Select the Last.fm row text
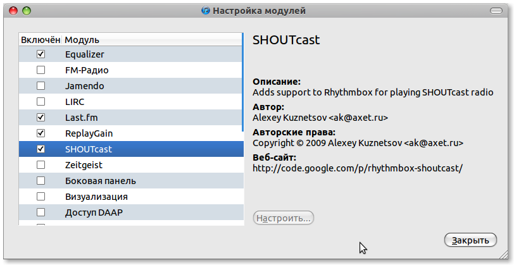514x265 pixels. [x=81, y=118]
